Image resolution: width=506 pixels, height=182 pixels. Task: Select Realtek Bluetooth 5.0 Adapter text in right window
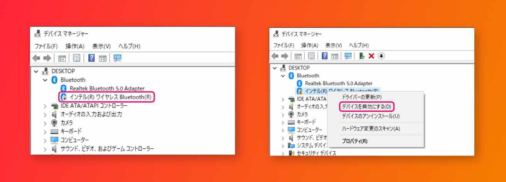pos(339,83)
